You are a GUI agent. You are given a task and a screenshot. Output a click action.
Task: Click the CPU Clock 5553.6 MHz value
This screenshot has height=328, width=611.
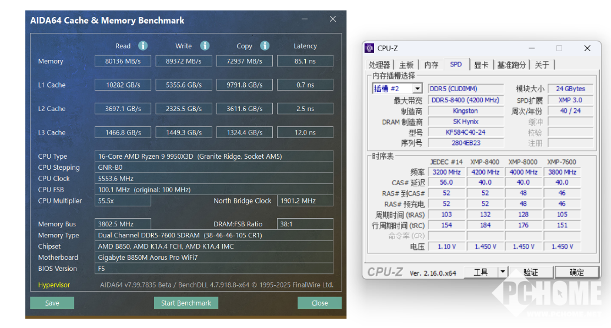[214, 179]
